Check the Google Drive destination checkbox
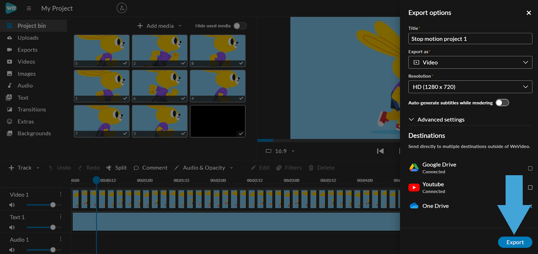Screen dimensions: 538x254 (530, 168)
